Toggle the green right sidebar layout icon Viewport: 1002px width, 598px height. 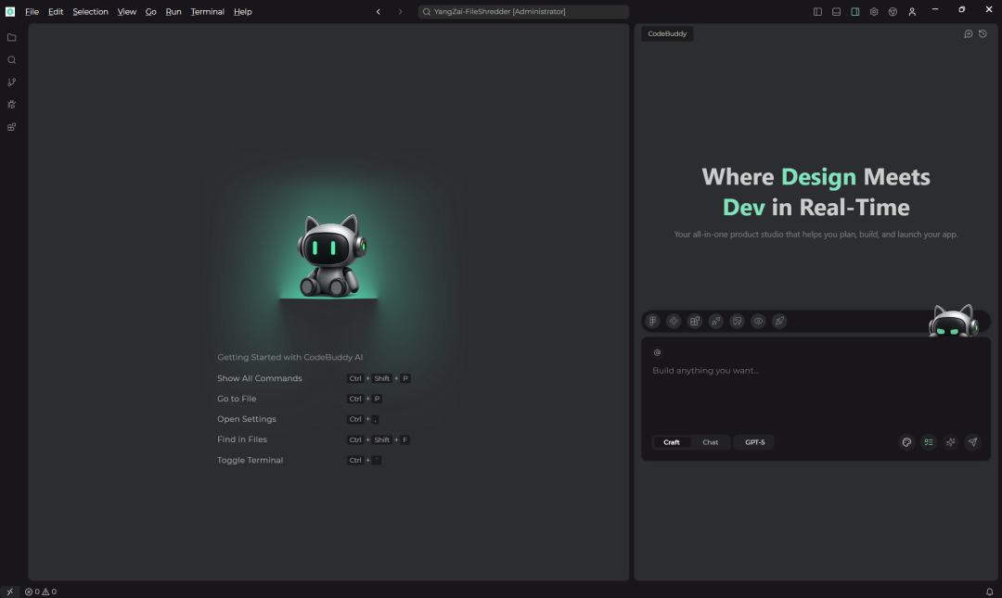click(855, 11)
